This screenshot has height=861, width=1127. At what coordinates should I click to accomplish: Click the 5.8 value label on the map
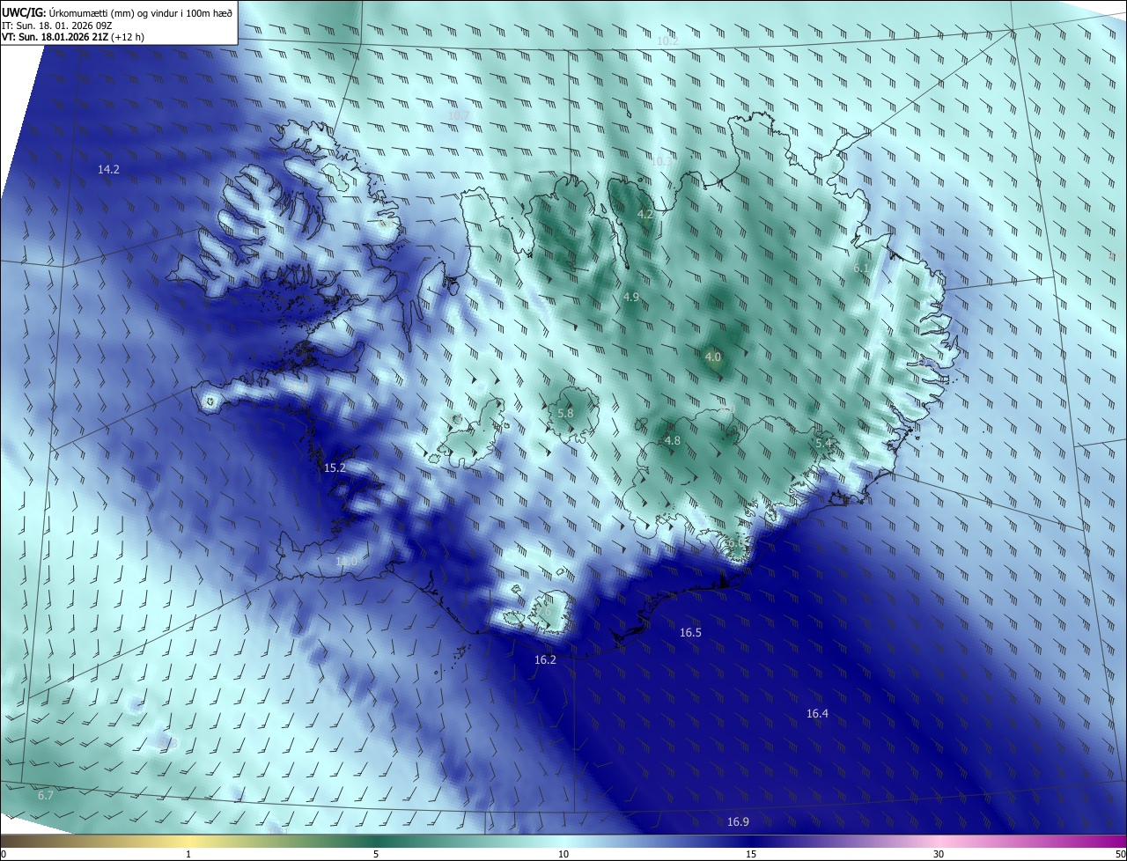[x=565, y=413]
